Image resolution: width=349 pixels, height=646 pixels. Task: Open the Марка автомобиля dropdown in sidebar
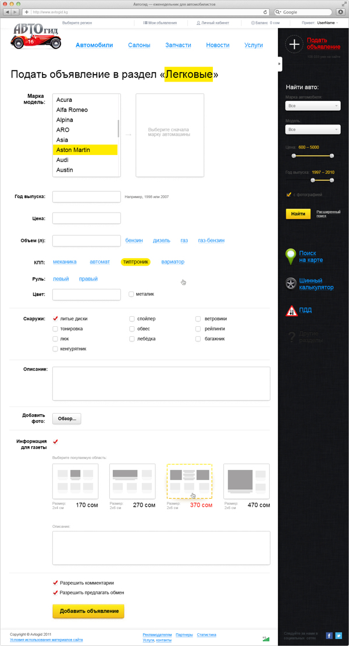(313, 106)
